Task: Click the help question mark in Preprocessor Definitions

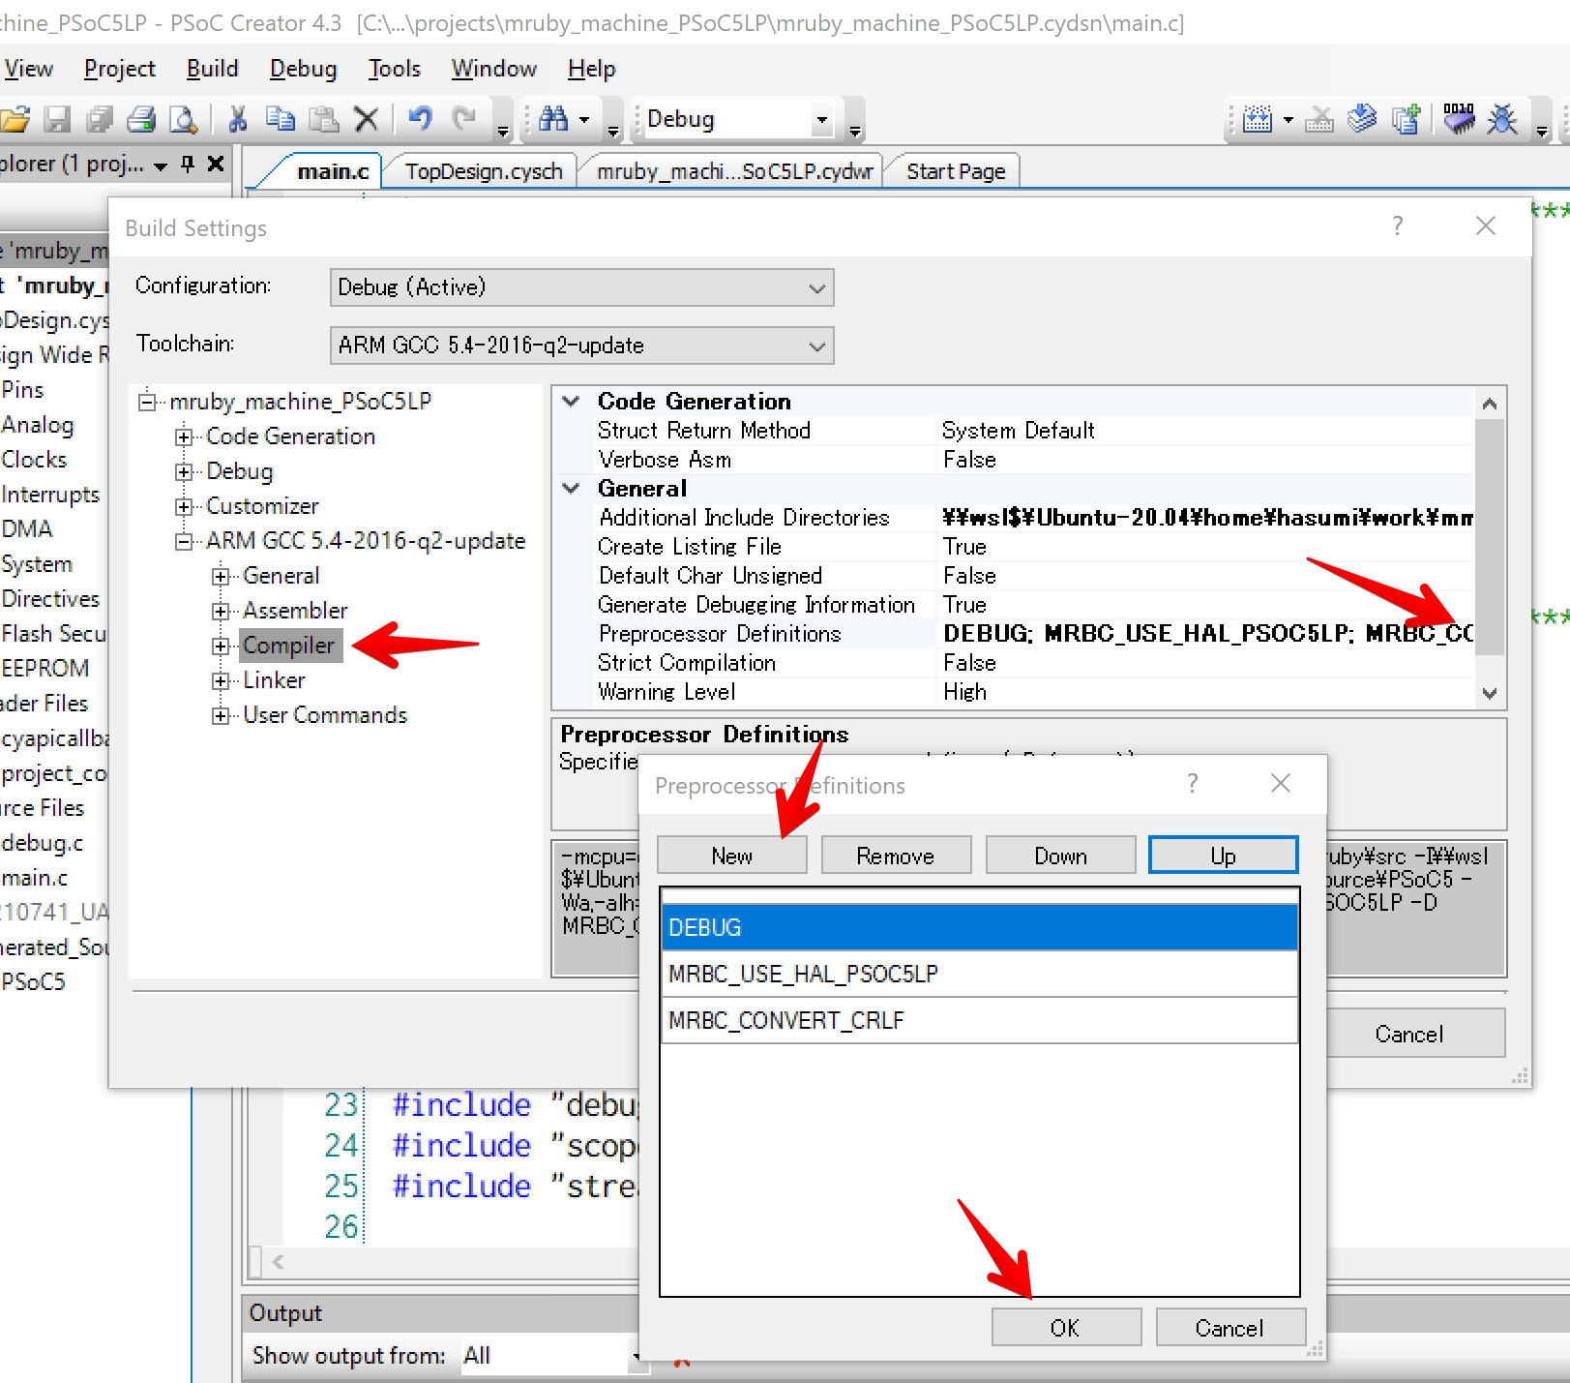Action: [x=1192, y=783]
